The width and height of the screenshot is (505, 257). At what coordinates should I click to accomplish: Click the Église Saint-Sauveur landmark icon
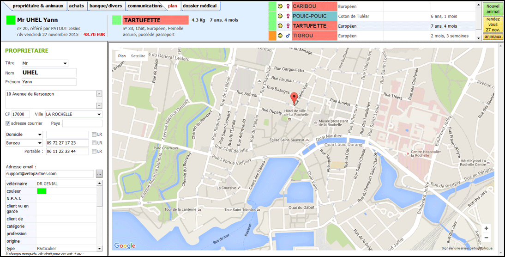click(307, 140)
